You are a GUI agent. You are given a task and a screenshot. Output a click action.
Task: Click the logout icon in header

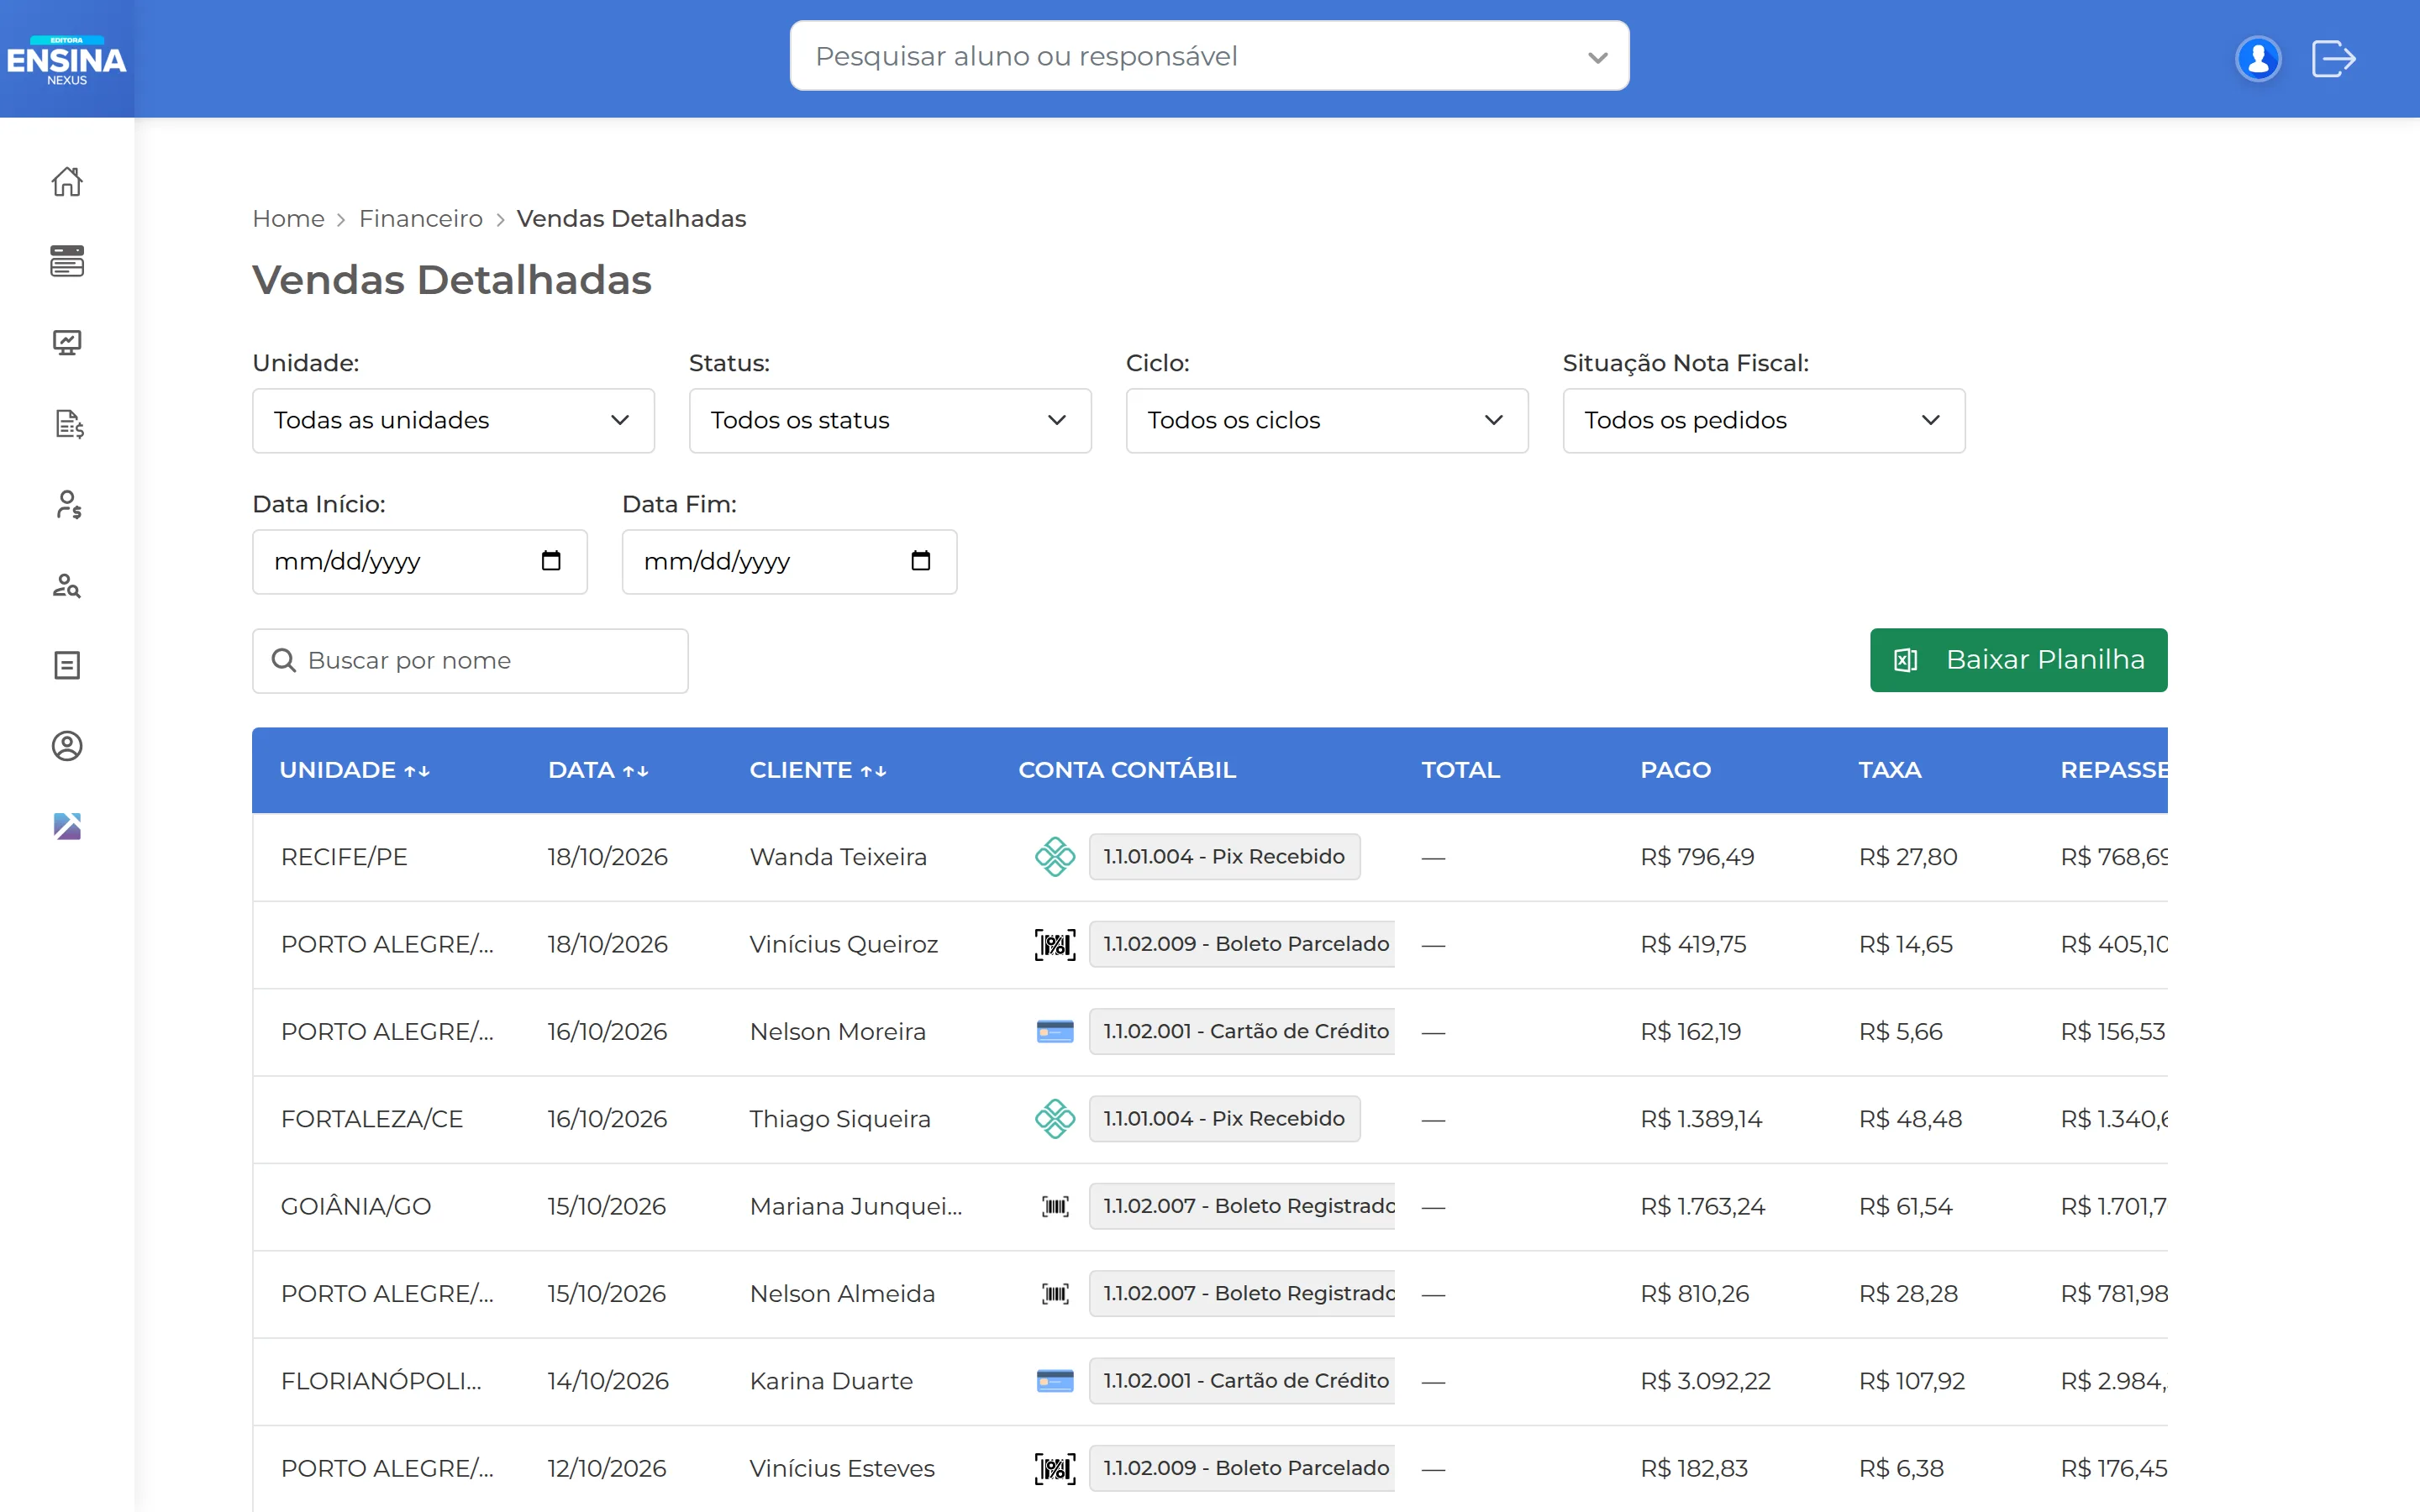[2334, 58]
